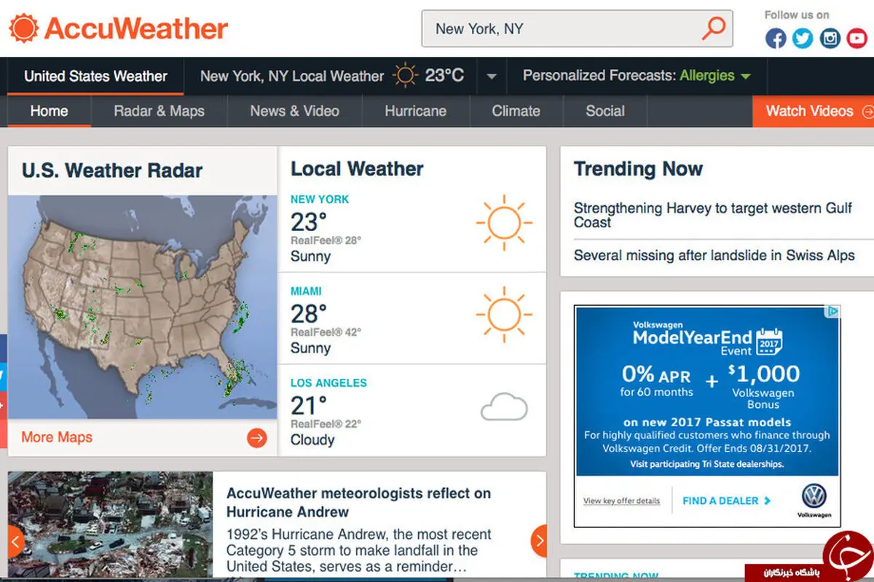Click New York sunny weather icon
This screenshot has width=874, height=582.
point(504,223)
